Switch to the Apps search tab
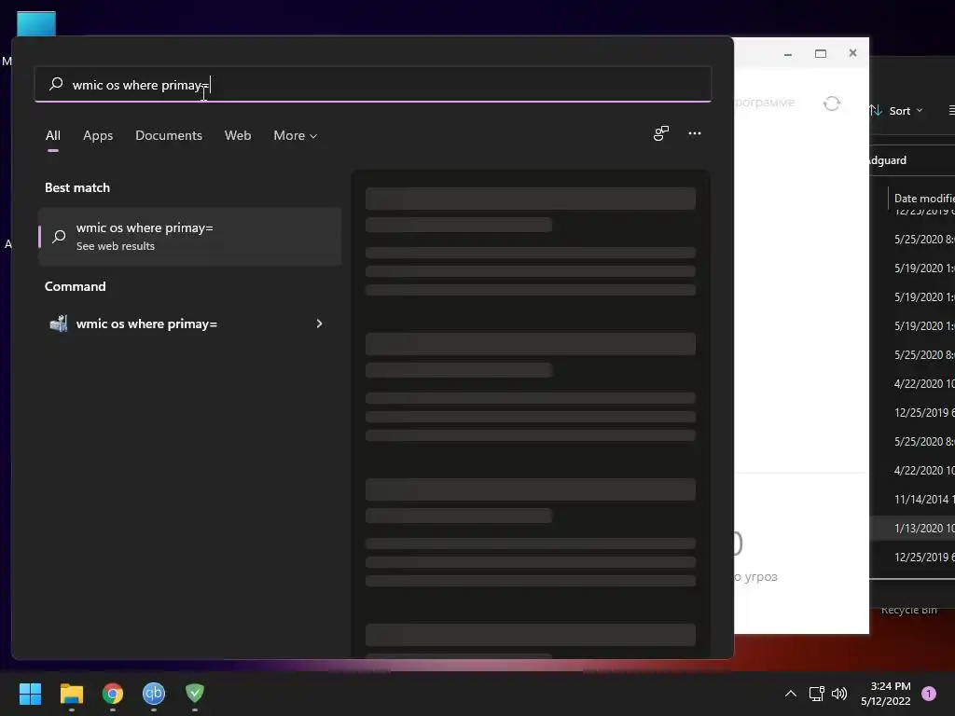Viewport: 955px width, 716px height. tap(98, 135)
